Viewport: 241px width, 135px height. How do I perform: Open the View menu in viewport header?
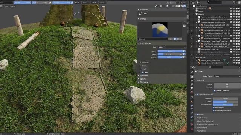pyautogui.click(x=6, y=6)
